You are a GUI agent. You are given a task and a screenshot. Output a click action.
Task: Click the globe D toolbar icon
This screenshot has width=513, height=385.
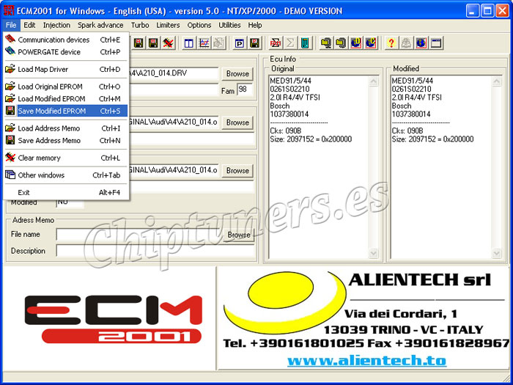(355, 43)
